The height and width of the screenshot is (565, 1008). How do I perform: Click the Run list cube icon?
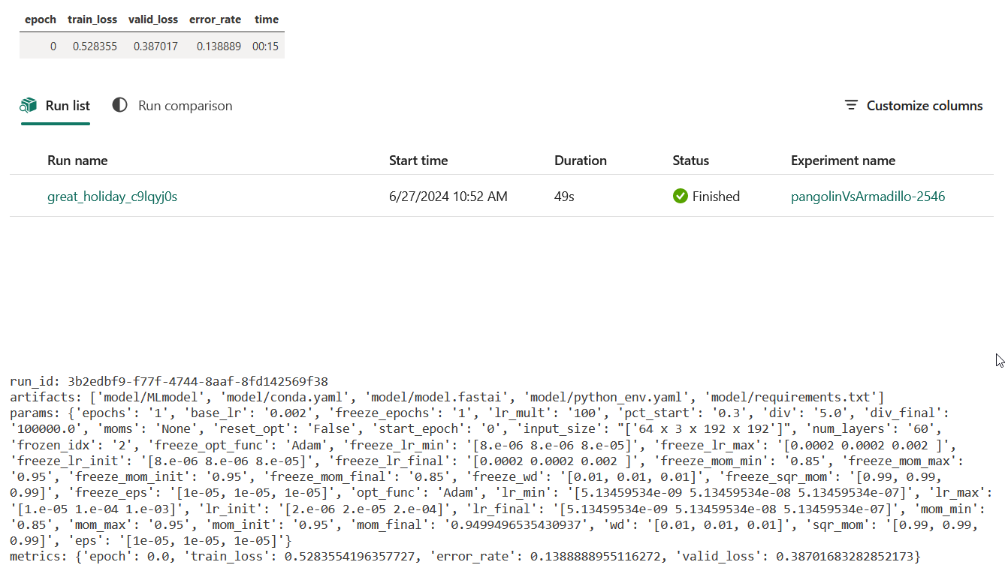click(x=29, y=105)
